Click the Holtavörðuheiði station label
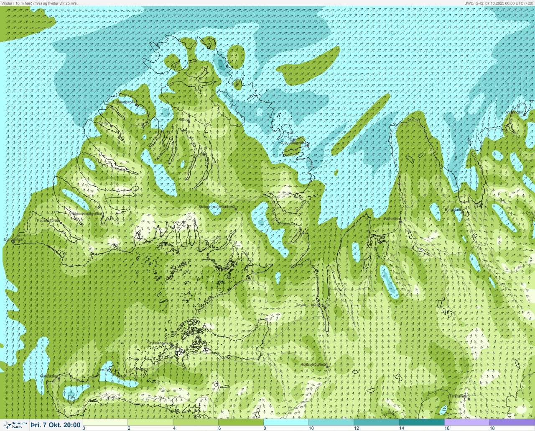The height and width of the screenshot is (431, 535). (x=313, y=364)
